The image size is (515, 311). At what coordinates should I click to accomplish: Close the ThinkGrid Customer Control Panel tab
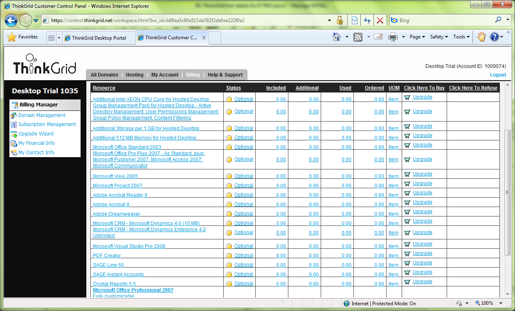204,38
